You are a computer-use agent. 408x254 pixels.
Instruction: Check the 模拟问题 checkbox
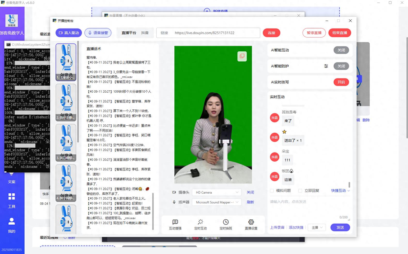(x=272, y=191)
